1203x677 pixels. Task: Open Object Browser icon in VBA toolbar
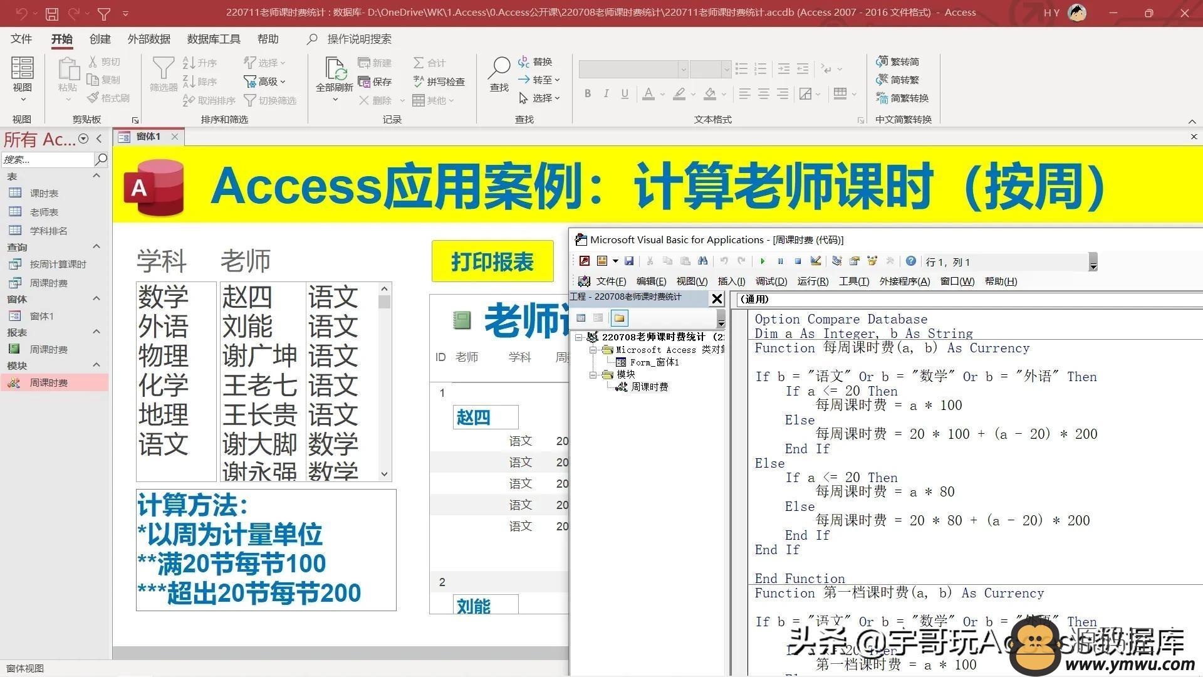pos(872,261)
